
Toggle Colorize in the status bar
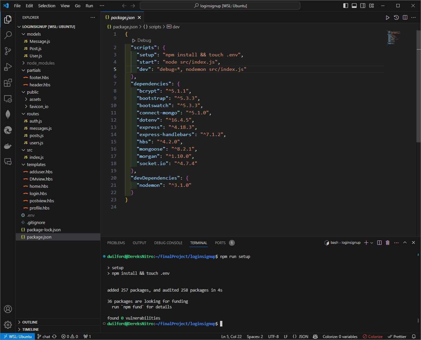pos(373,336)
